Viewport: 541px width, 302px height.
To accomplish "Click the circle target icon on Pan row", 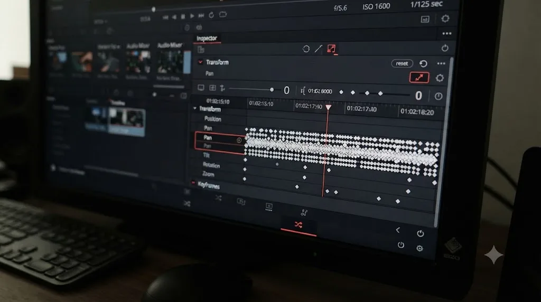I will (239, 140).
